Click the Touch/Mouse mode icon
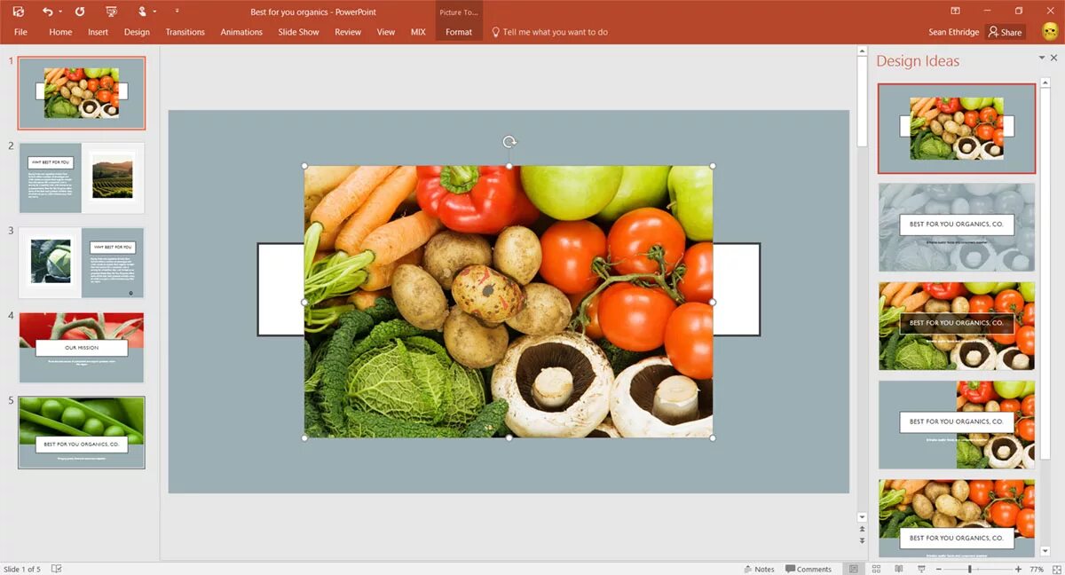The image size is (1065, 575). tap(142, 12)
